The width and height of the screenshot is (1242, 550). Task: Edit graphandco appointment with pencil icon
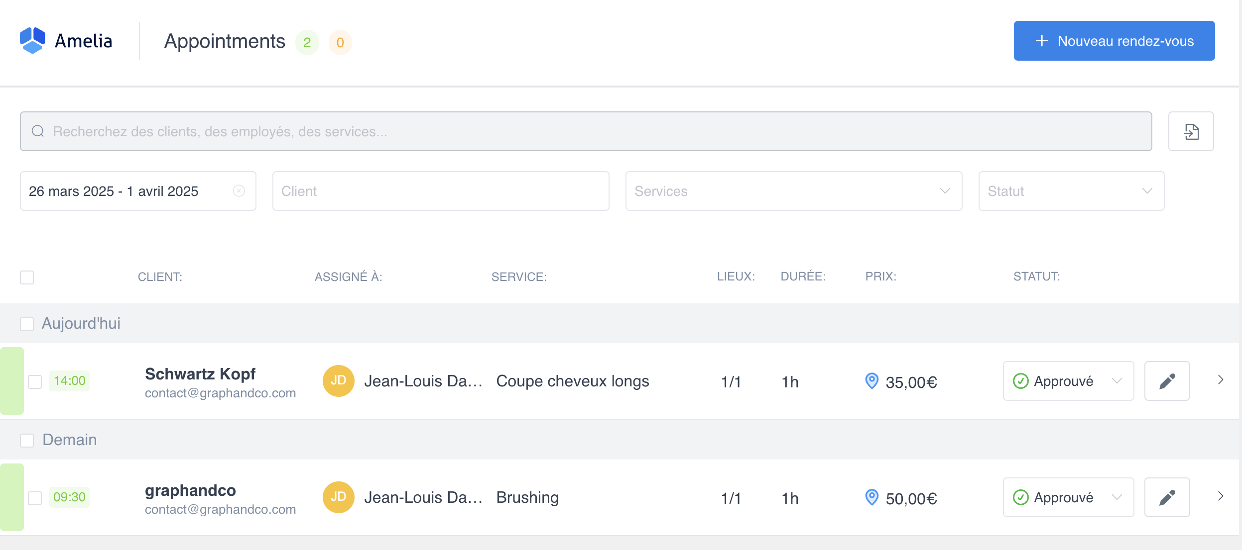1167,498
